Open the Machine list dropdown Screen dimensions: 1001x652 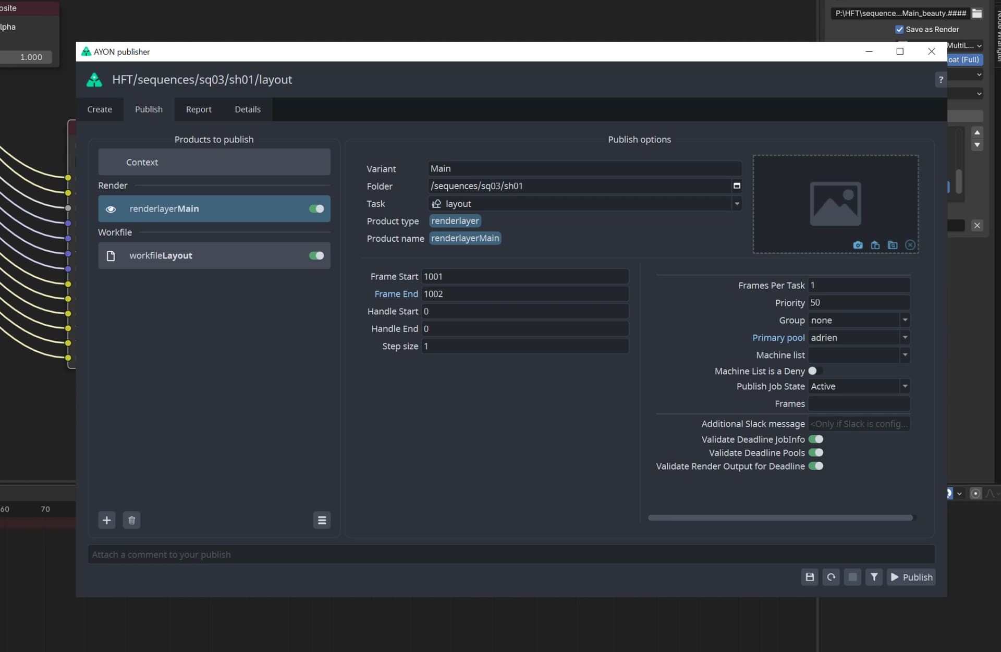coord(859,355)
